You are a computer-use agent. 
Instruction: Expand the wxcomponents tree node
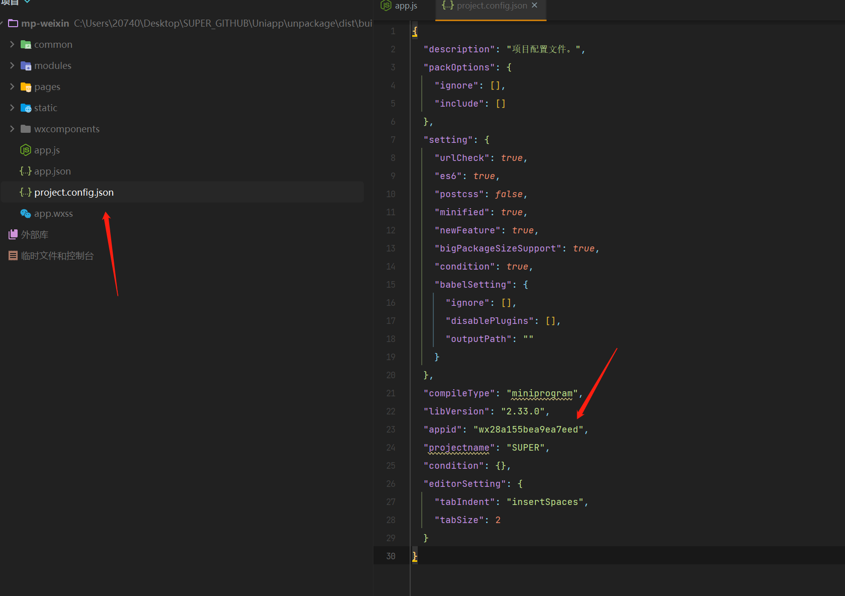[12, 129]
